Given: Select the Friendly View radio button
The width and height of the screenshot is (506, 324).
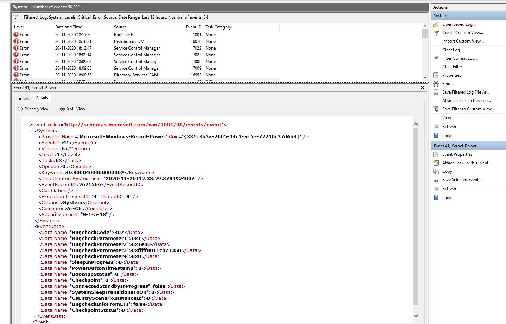Looking at the screenshot, I should [x=20, y=109].
